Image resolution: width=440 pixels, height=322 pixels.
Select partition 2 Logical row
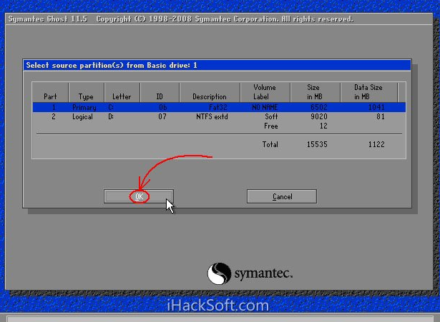coord(219,116)
